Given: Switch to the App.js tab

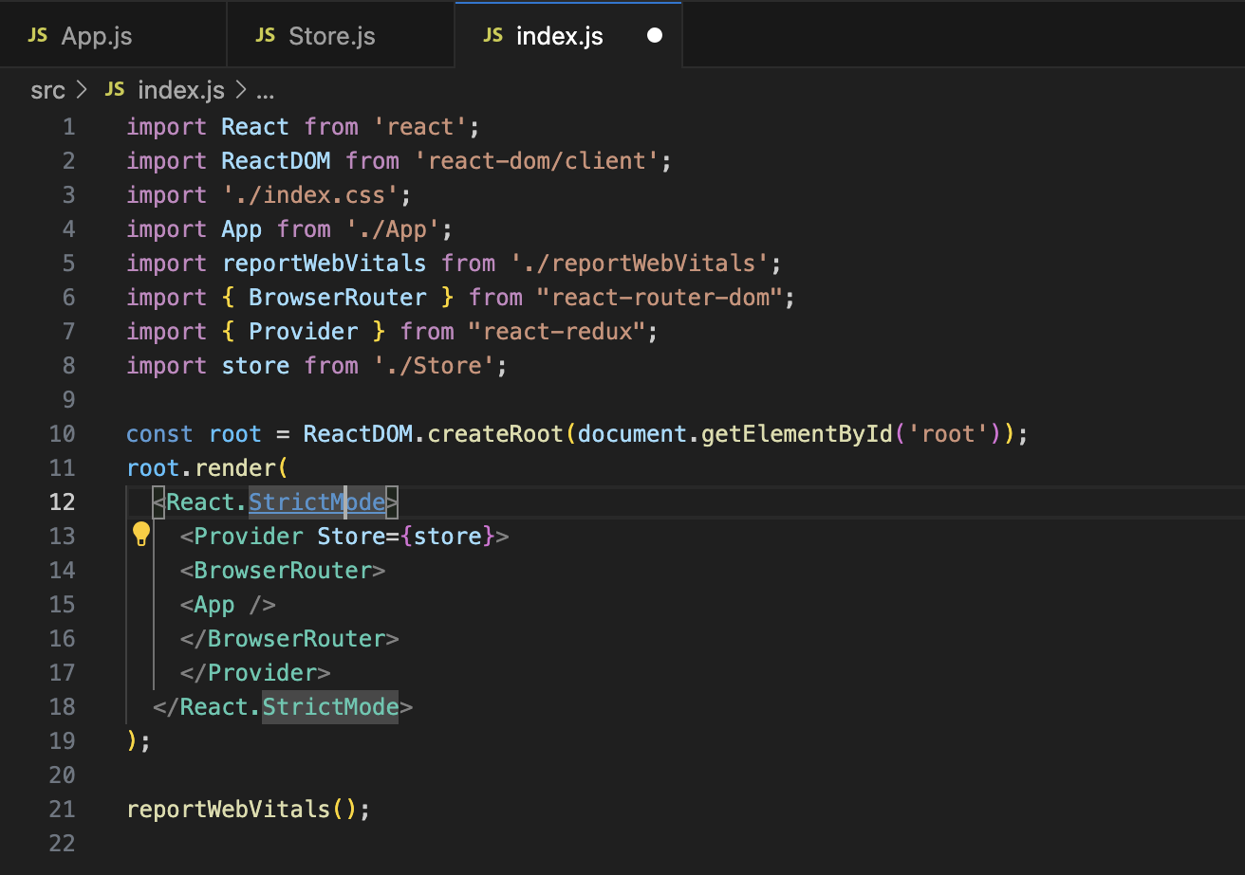Looking at the screenshot, I should (98, 34).
